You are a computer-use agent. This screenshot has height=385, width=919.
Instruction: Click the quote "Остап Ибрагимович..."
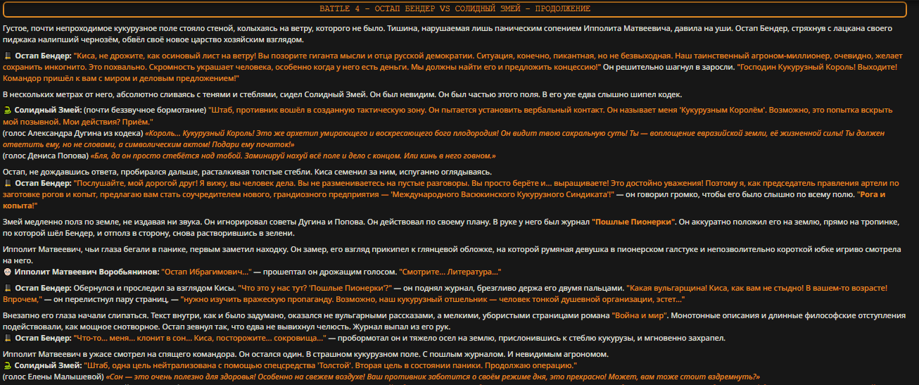click(x=207, y=272)
